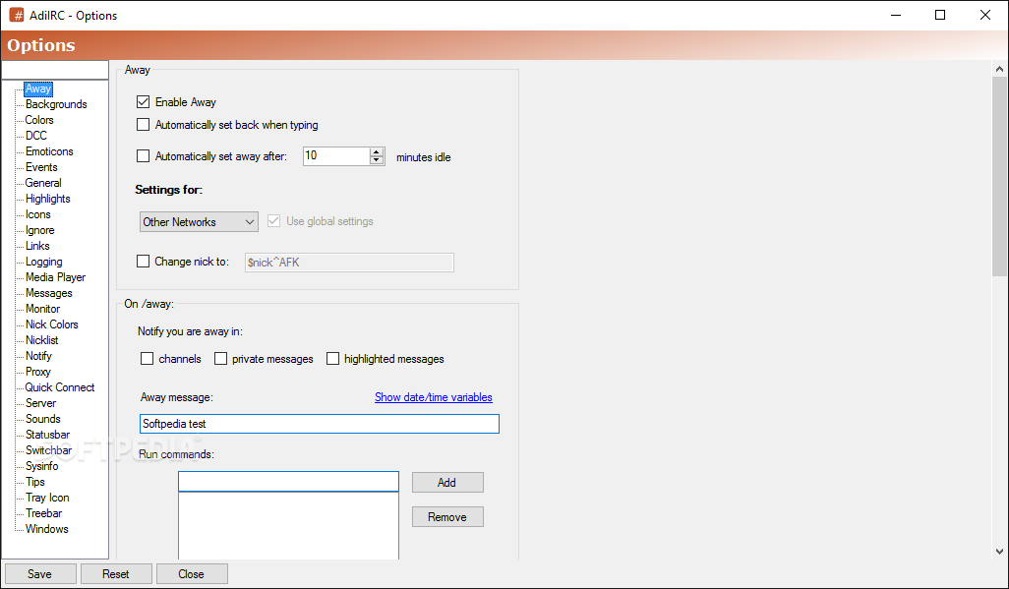Click the Add command button
The width and height of the screenshot is (1009, 589).
[x=447, y=482]
